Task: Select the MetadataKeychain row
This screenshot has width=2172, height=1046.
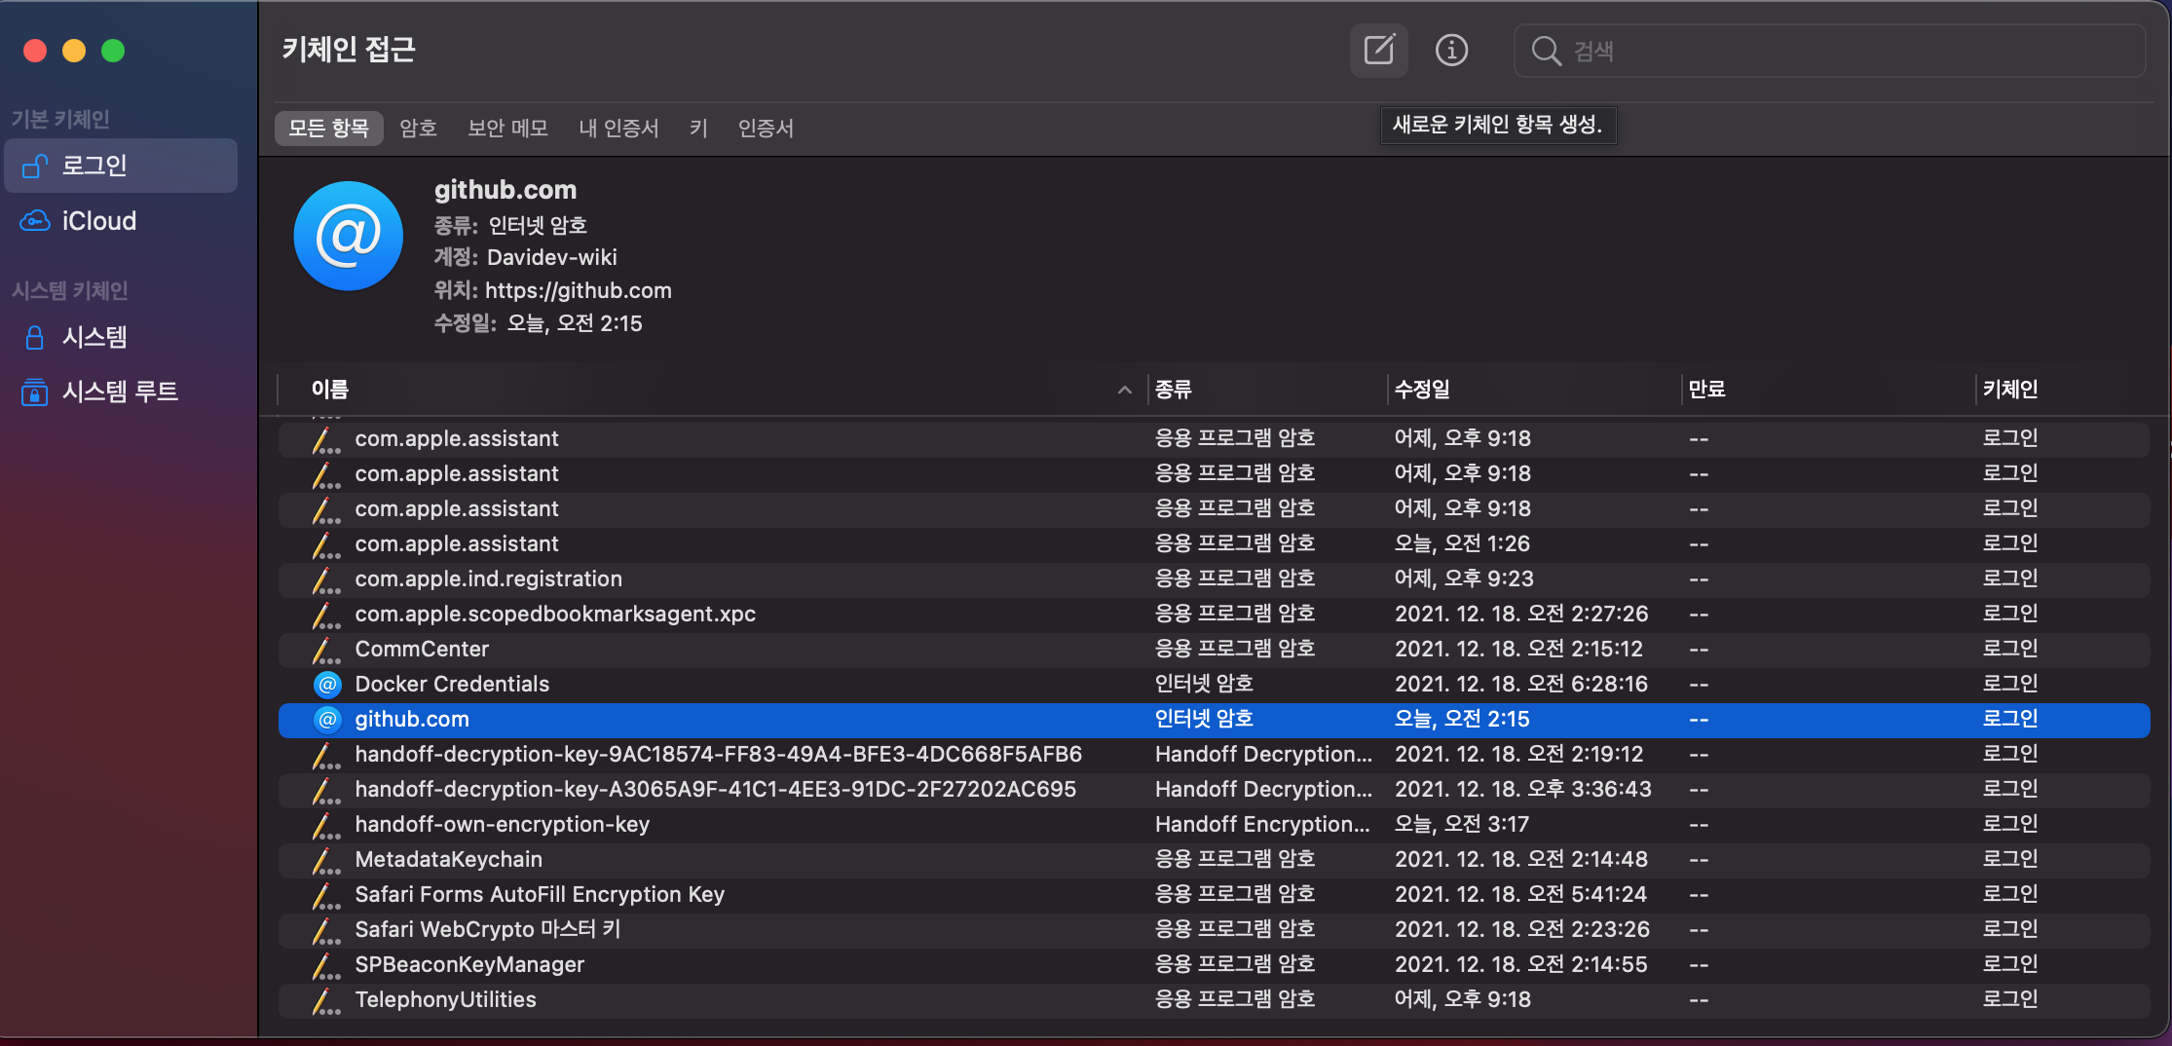Action: [x=1214, y=859]
